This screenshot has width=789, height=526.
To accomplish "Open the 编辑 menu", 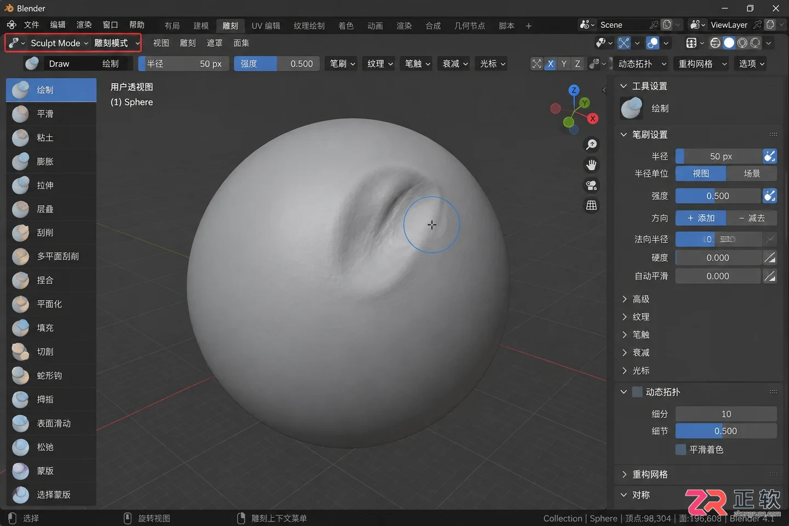I will tap(58, 25).
